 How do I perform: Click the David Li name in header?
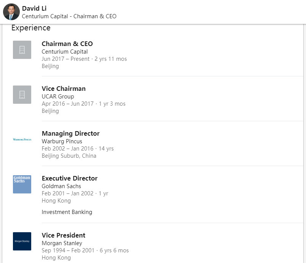[34, 8]
